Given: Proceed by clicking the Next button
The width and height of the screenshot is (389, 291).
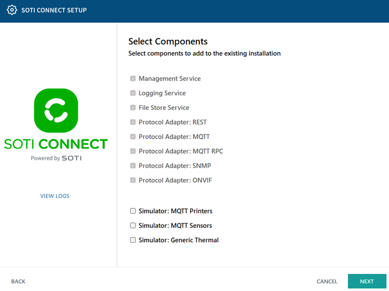Looking at the screenshot, I should pyautogui.click(x=367, y=281).
